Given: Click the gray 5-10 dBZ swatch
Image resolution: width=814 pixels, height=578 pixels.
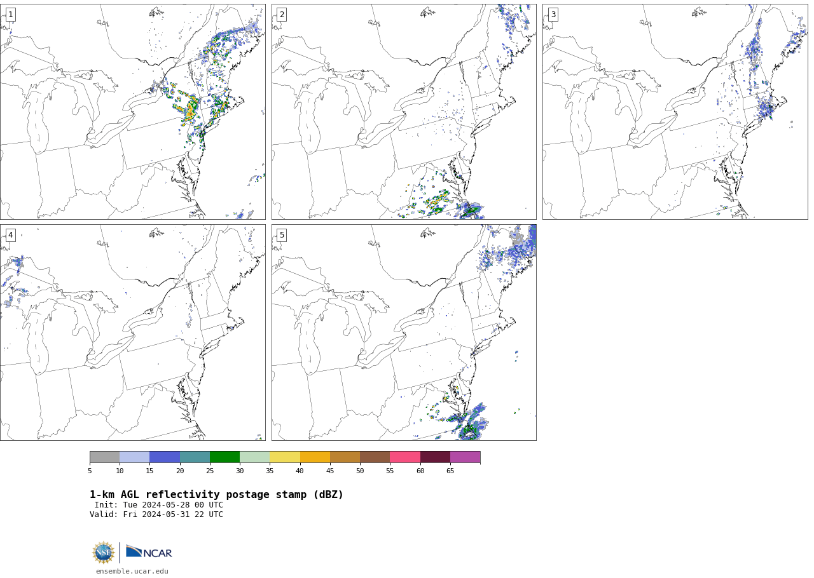Looking at the screenshot, I should click(x=104, y=457).
